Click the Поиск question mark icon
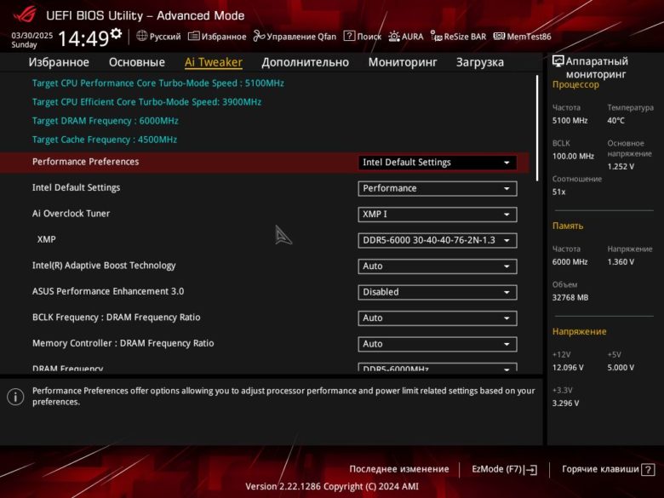Viewport: 664px width, 498px height. click(x=349, y=36)
